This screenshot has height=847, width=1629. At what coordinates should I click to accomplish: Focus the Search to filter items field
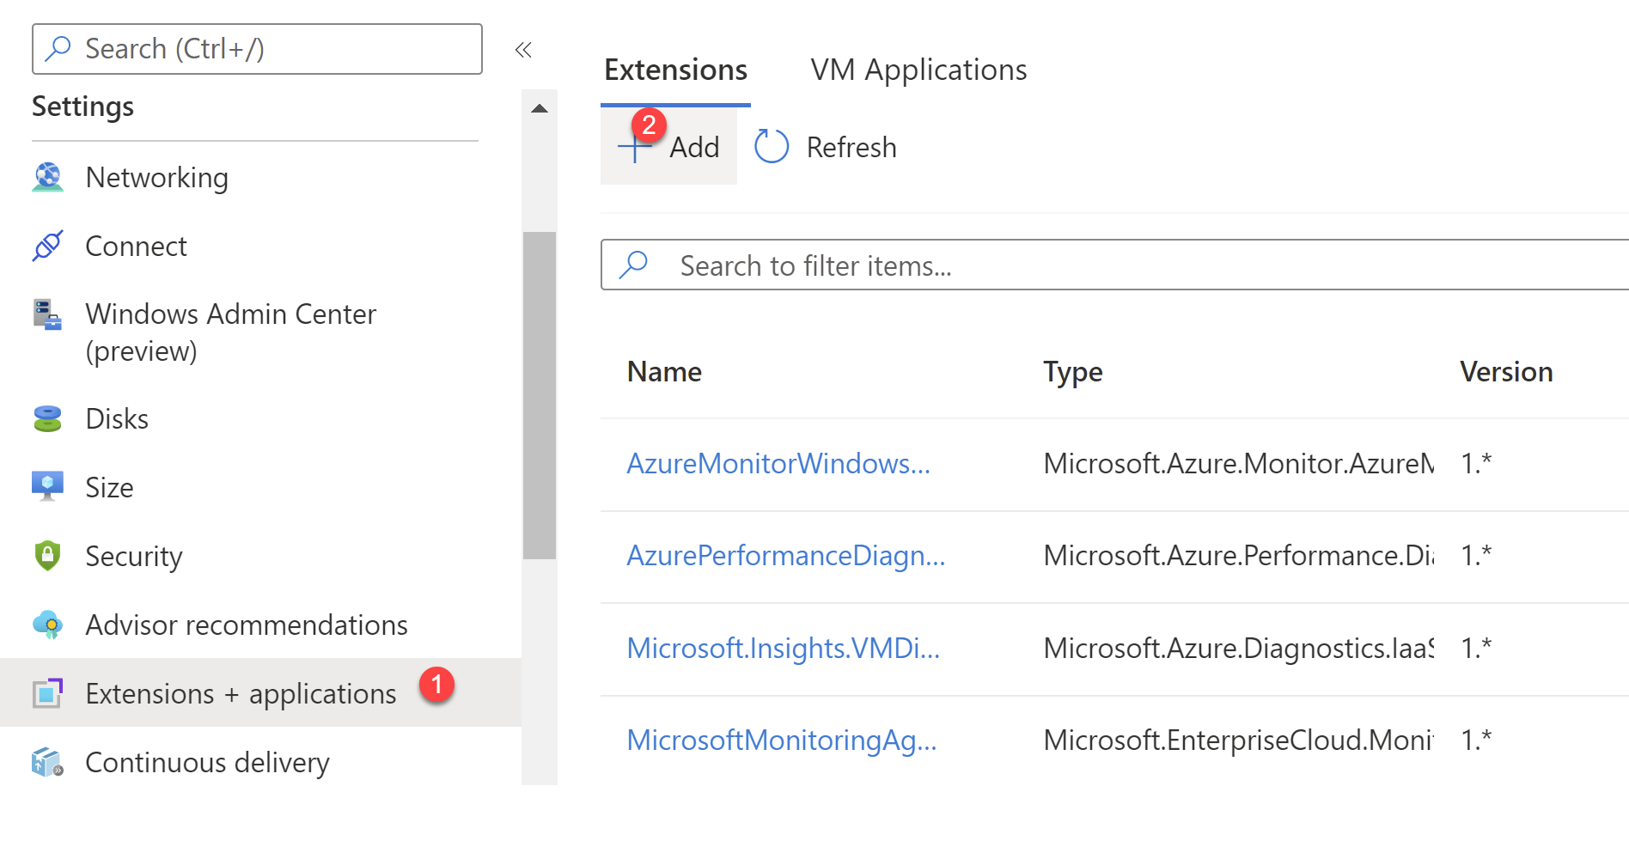(1114, 265)
